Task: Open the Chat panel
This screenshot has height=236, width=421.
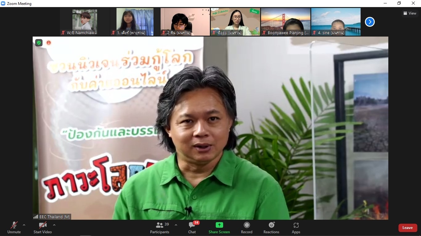Action: tap(192, 228)
